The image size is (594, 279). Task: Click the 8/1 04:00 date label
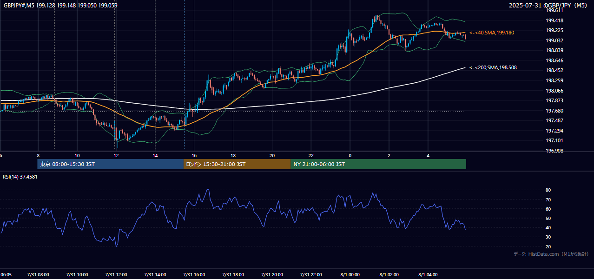428,274
